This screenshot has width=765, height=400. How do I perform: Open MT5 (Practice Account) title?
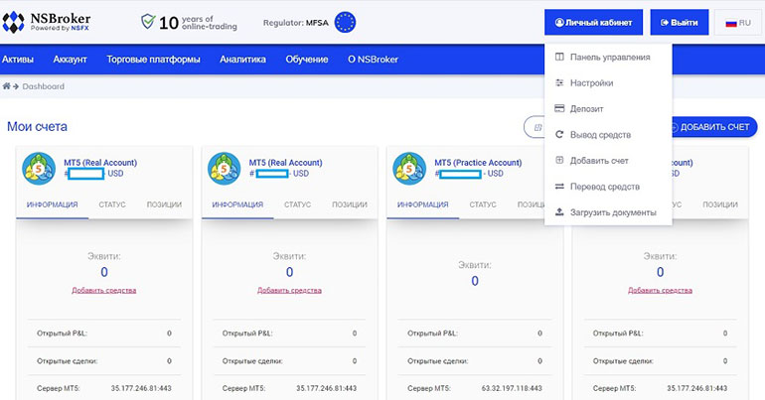pos(478,163)
